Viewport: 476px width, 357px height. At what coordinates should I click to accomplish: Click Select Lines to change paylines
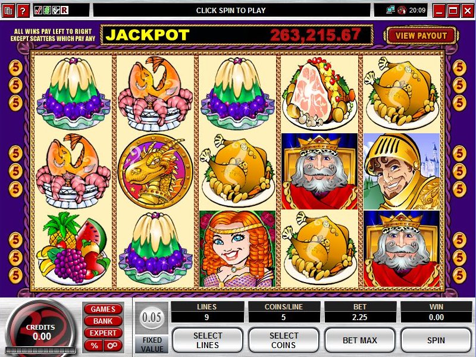tap(208, 340)
